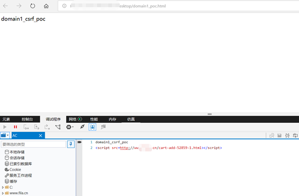Click line number 2 in the gutter
Viewport: 299px width, 196px height.
91,148
